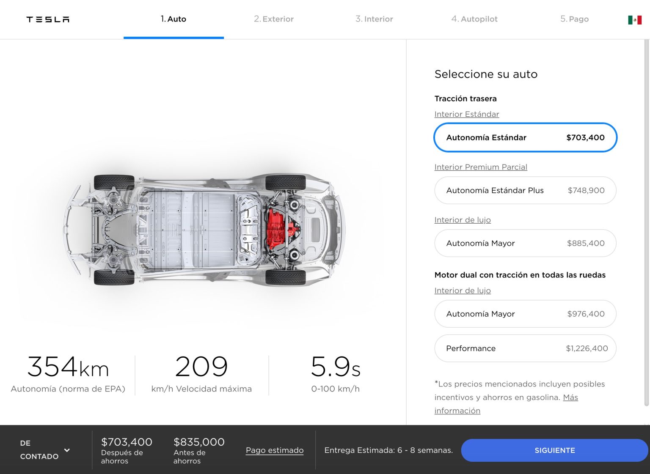The width and height of the screenshot is (650, 474).
Task: Jump to the Pago tab
Action: pos(574,19)
